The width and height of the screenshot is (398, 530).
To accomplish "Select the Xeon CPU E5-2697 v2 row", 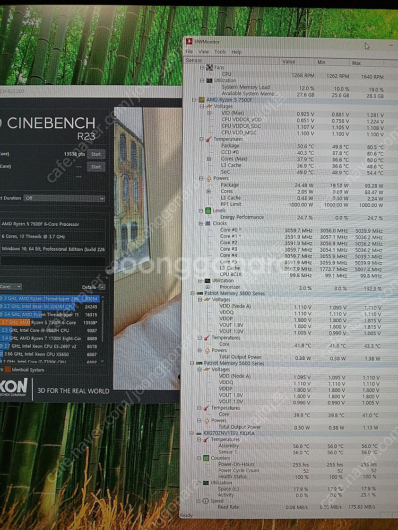I will (x=50, y=347).
